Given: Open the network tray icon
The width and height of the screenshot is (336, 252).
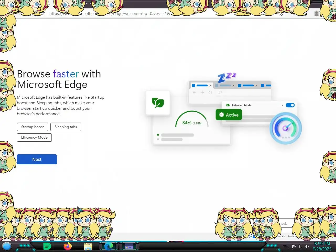Looking at the screenshot, I should coord(301,246).
